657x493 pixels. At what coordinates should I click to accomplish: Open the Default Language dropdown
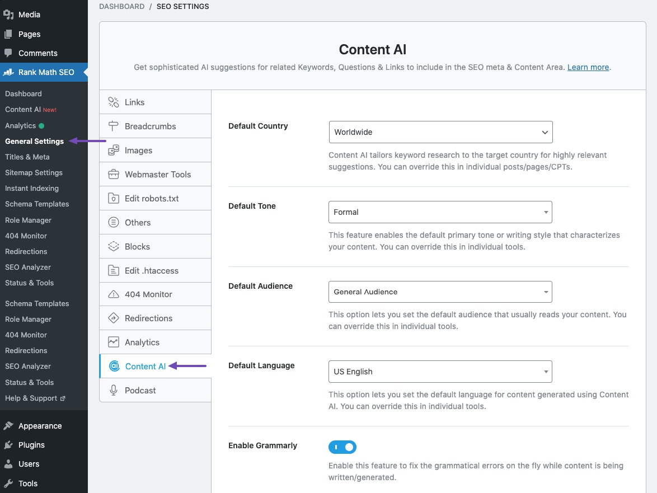click(440, 372)
